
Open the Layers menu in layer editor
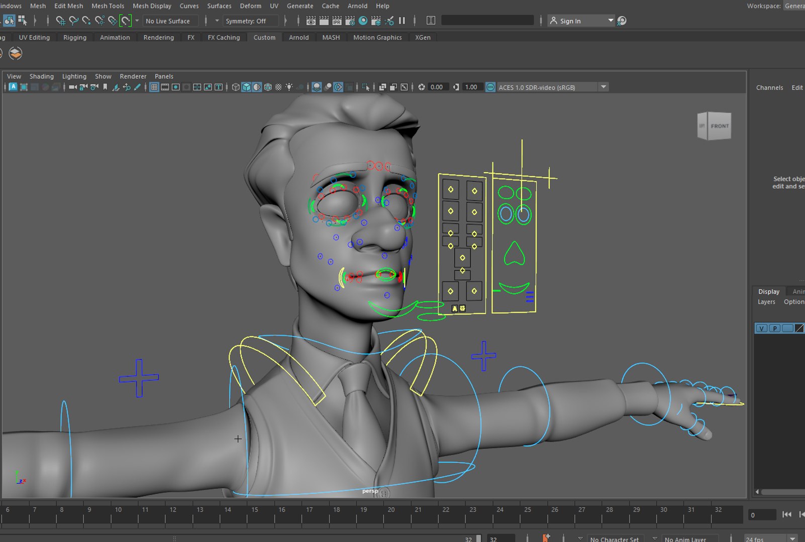pyautogui.click(x=766, y=302)
